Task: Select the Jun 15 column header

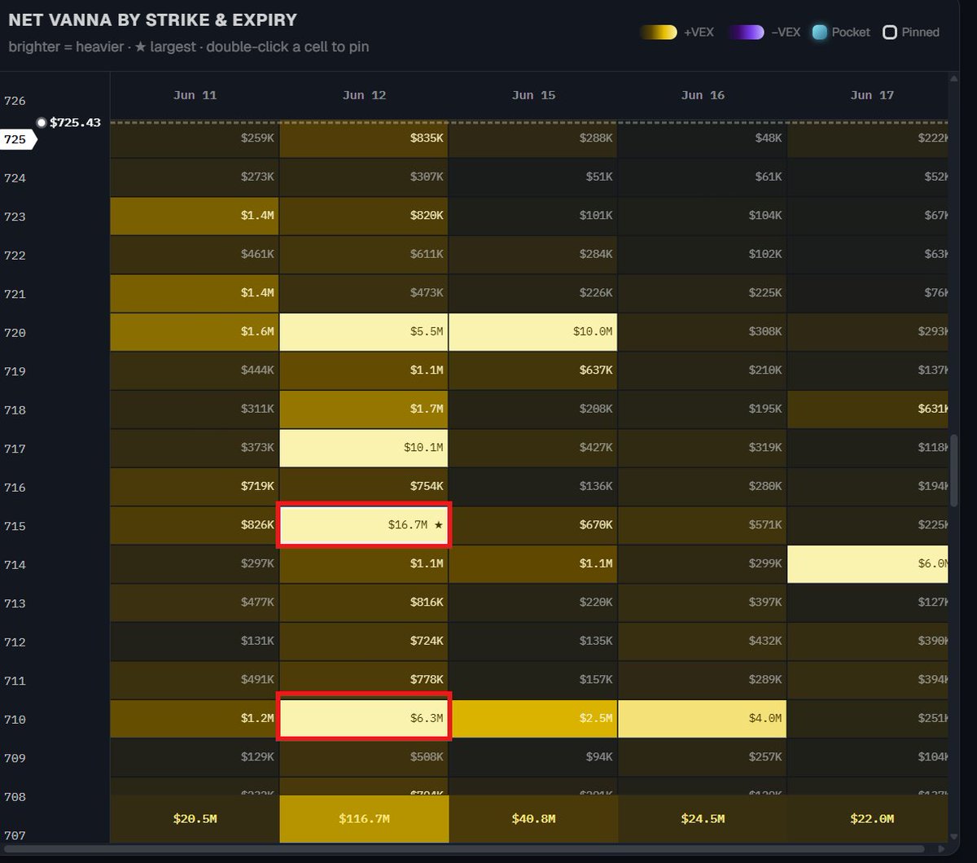Action: (534, 95)
